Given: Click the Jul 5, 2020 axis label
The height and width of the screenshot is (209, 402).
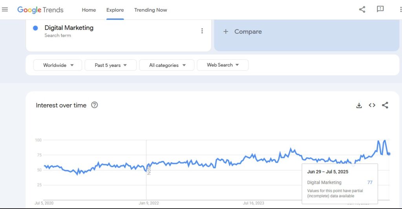Looking at the screenshot, I should pyautogui.click(x=44, y=203).
